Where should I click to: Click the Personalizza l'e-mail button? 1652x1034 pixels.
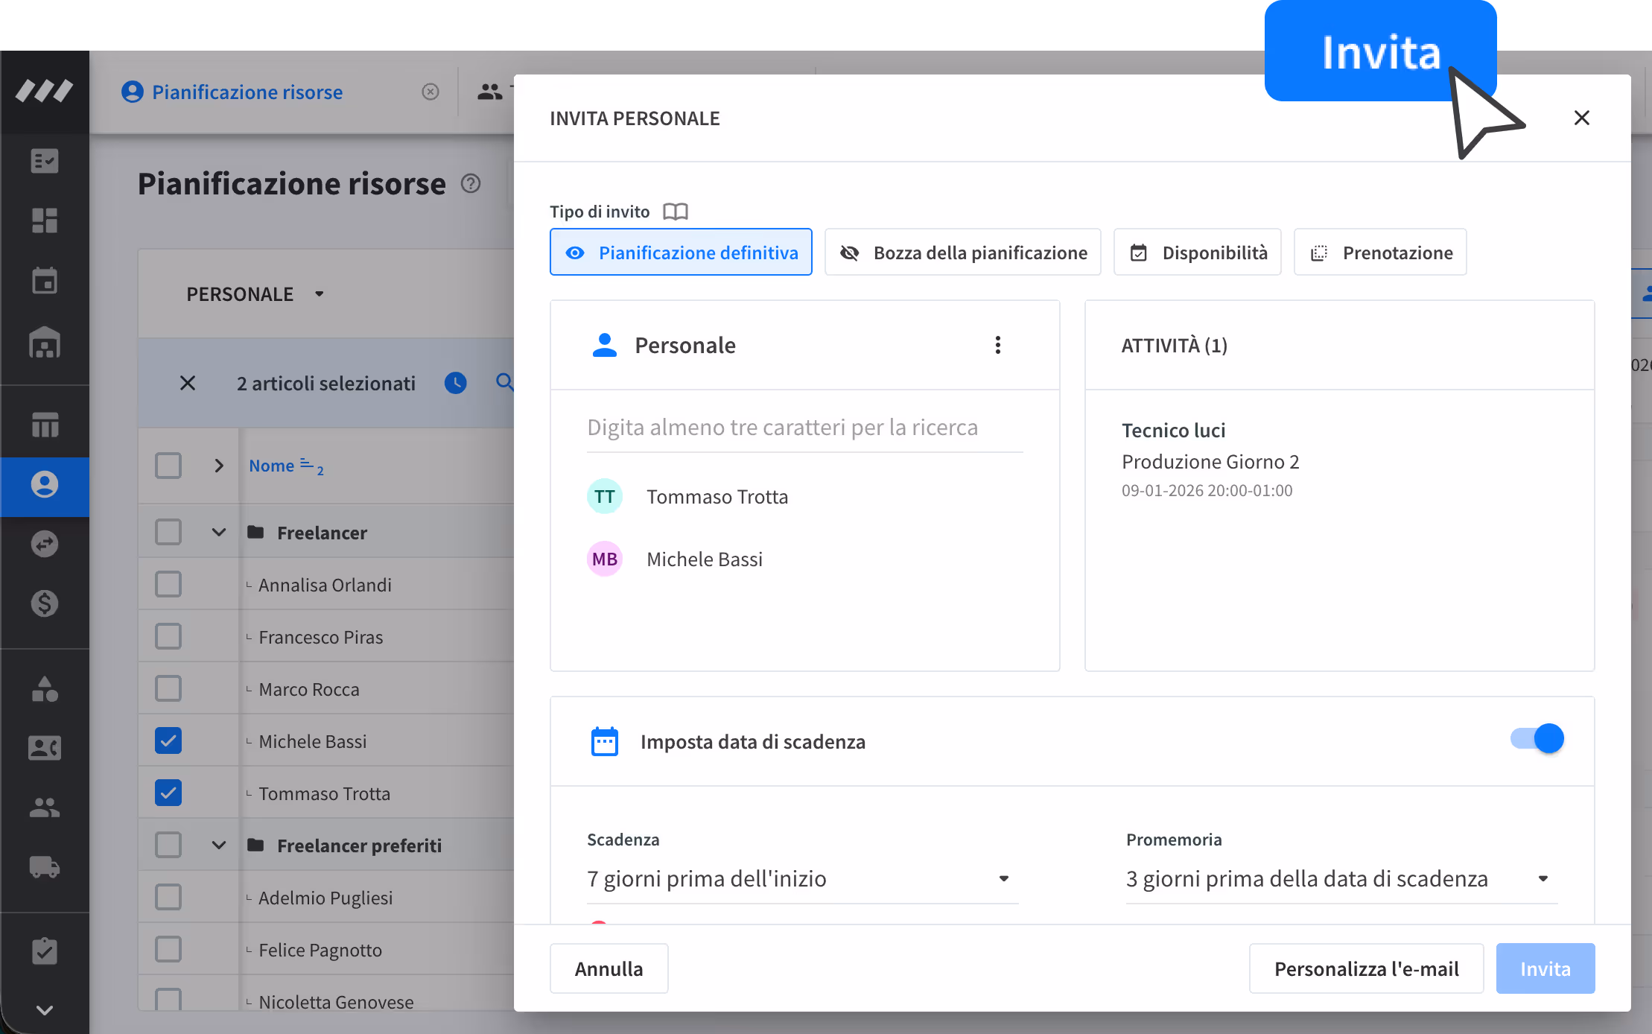pyautogui.click(x=1366, y=968)
